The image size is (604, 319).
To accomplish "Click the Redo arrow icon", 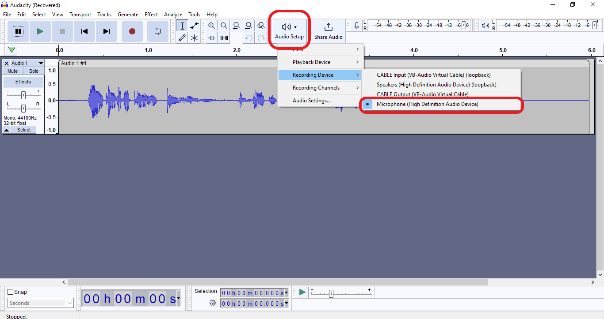I will pyautogui.click(x=261, y=38).
